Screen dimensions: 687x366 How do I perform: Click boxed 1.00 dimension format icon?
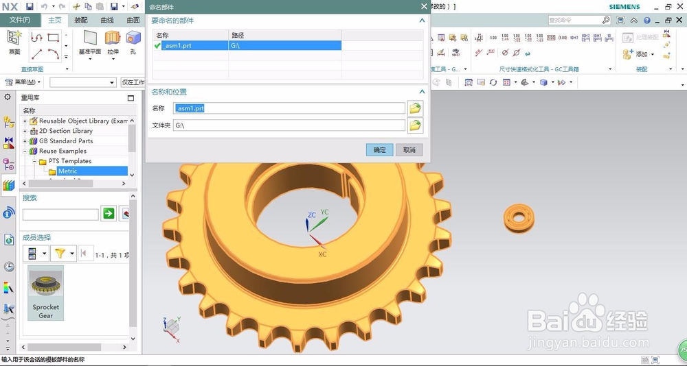click(551, 38)
